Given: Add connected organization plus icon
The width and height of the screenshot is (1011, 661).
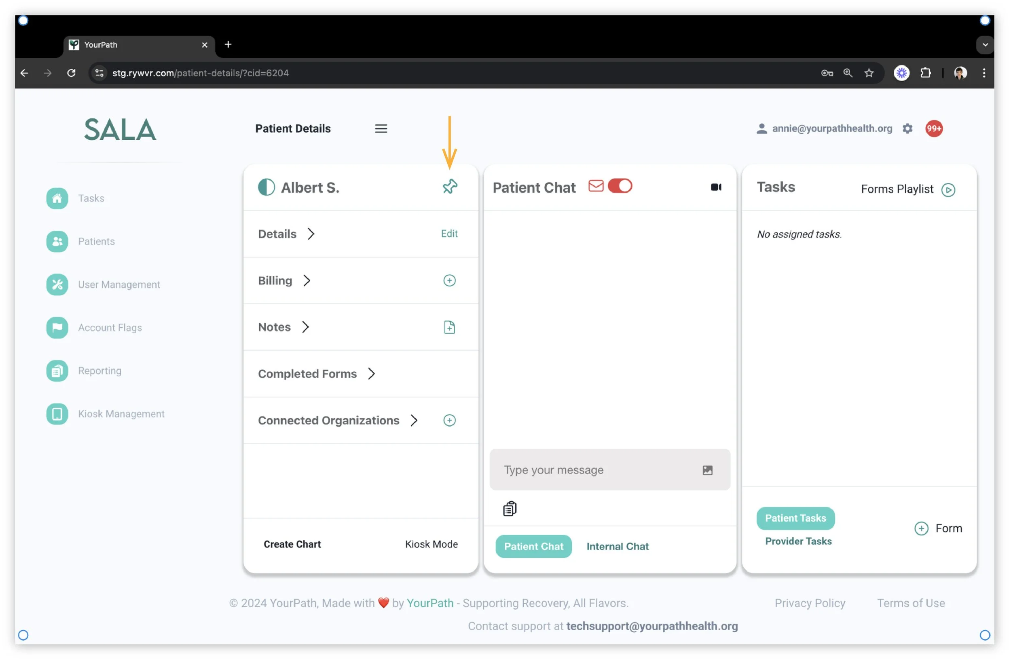Looking at the screenshot, I should point(449,420).
